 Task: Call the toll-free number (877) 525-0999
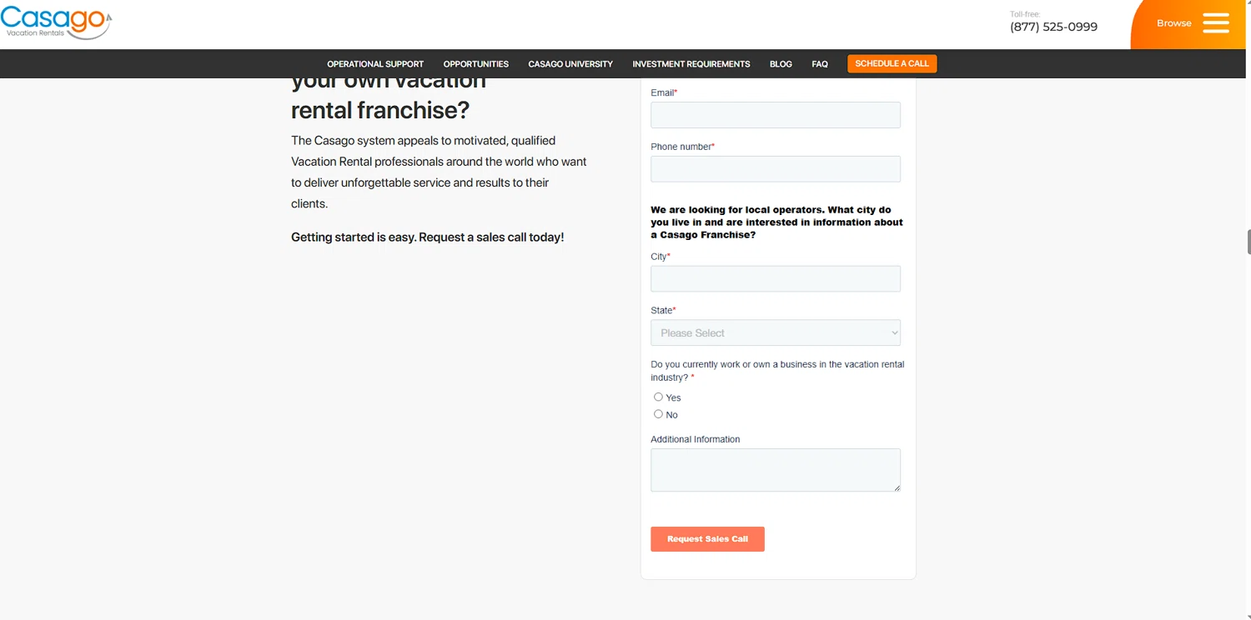pyautogui.click(x=1053, y=27)
